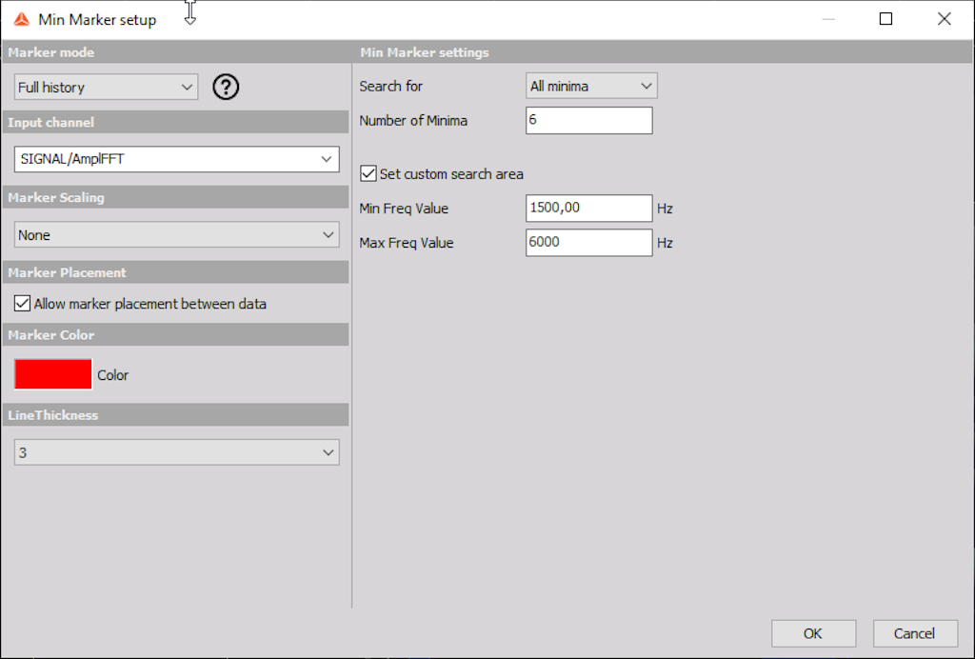Click the Min Marker settings header
The height and width of the screenshot is (659, 975).
click(x=663, y=52)
